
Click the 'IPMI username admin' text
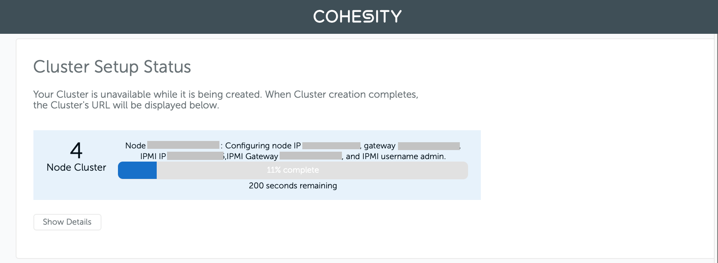tap(404, 156)
